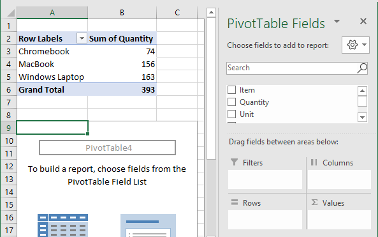Click the Quantity field name
The width and height of the screenshot is (378, 237).
[254, 102]
